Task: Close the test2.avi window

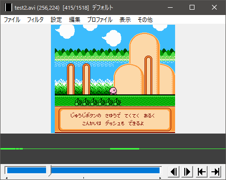Action: pos(214,7)
